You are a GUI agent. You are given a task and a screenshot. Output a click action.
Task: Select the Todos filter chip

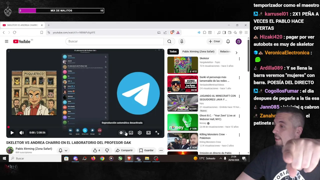click(173, 51)
